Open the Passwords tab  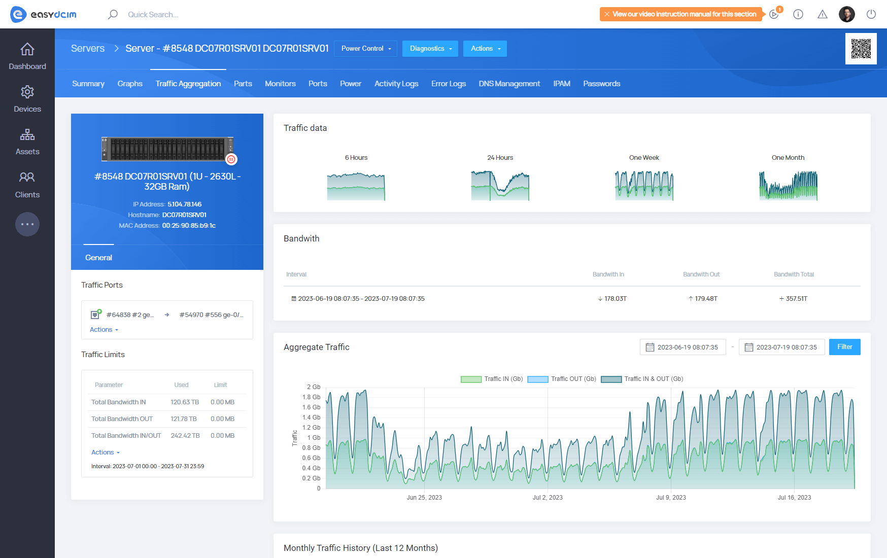(x=602, y=84)
